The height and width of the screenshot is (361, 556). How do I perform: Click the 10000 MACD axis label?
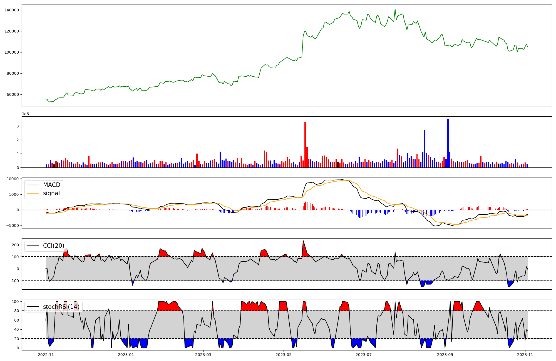[x=13, y=179]
